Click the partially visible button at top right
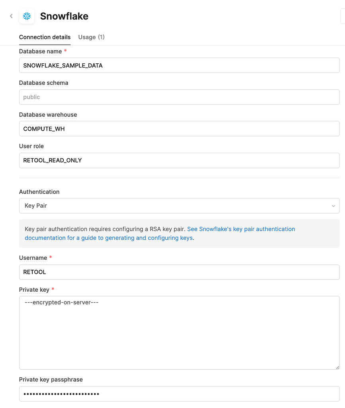 (x=343, y=16)
